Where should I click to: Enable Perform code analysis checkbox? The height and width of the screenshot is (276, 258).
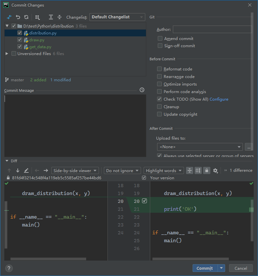coord(159,91)
